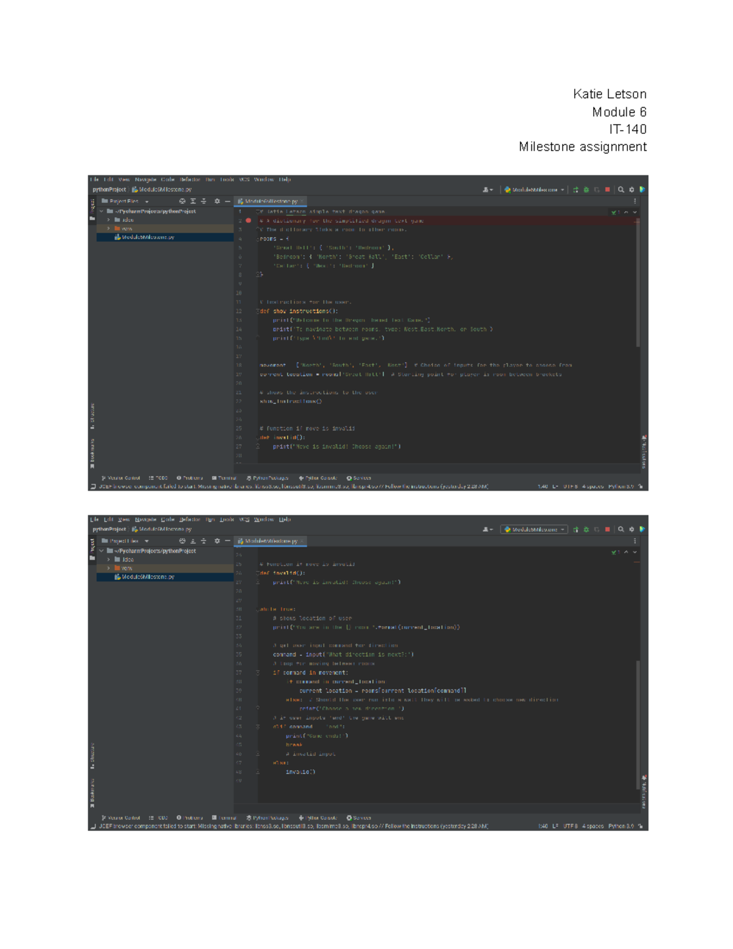Expand the .idea folder

[x=109, y=220]
